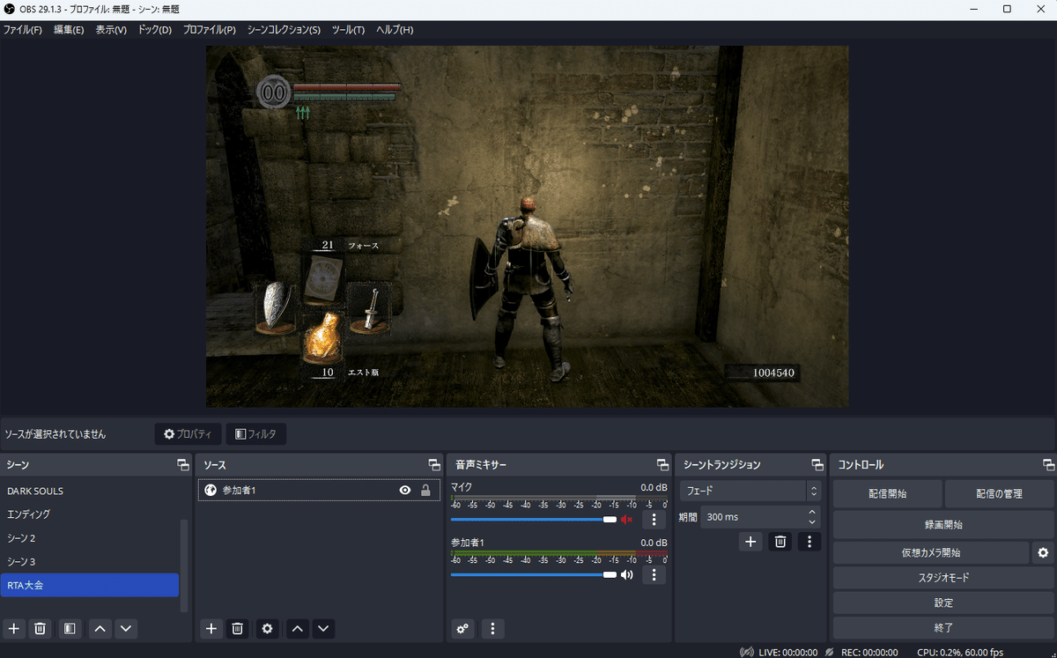Click the game preview canvas
The height and width of the screenshot is (658, 1057).
click(528, 226)
